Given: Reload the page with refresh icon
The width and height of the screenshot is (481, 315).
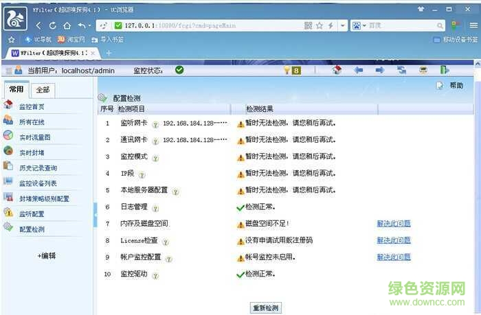Looking at the screenshot, I should tap(53, 26).
